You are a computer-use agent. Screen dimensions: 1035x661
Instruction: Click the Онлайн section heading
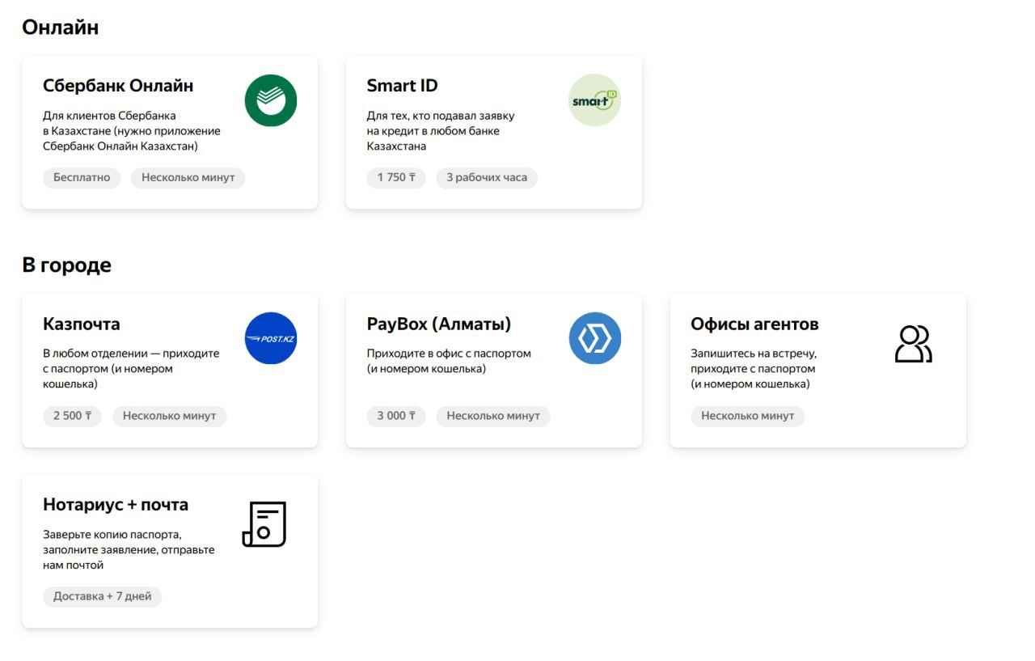click(61, 28)
